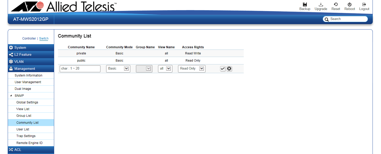
Task: Click Upgrade label in top bar
Action: [x=321, y=9]
